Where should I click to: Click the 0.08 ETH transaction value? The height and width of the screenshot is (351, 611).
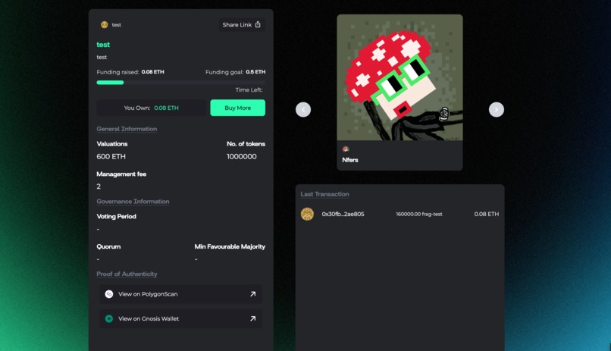tap(487, 214)
